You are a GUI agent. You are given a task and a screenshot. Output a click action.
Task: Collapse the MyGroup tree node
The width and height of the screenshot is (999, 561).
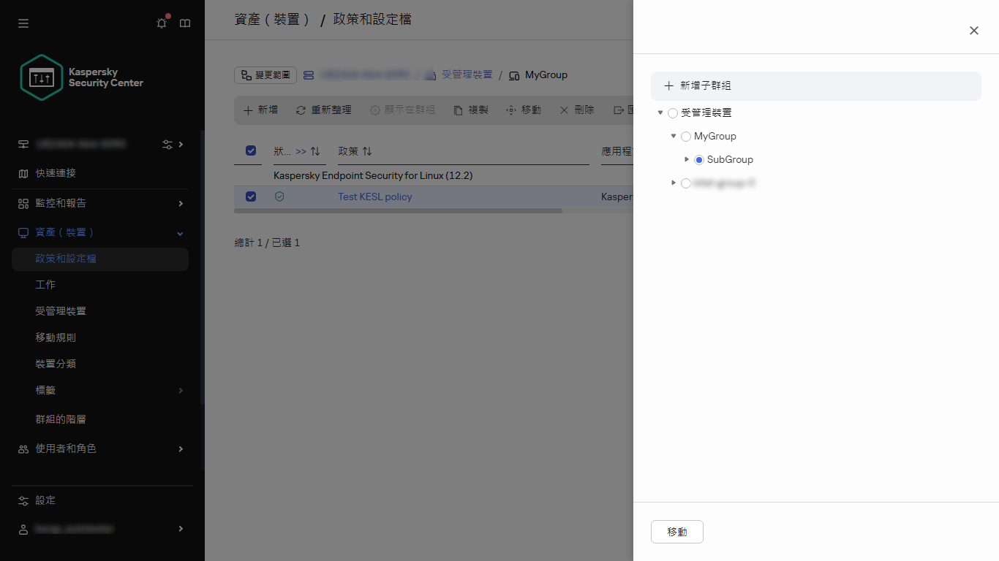tap(674, 136)
